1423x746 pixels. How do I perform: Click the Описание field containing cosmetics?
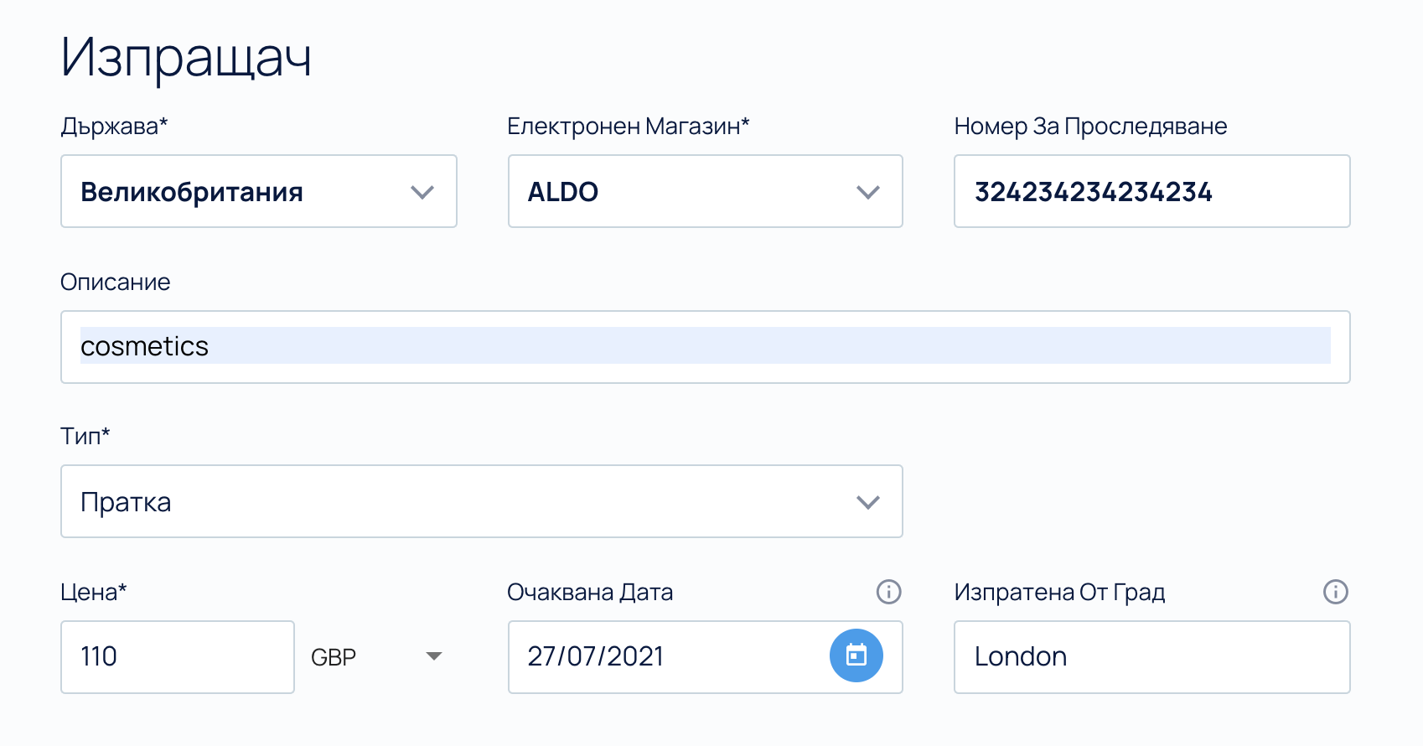pyautogui.click(x=705, y=346)
